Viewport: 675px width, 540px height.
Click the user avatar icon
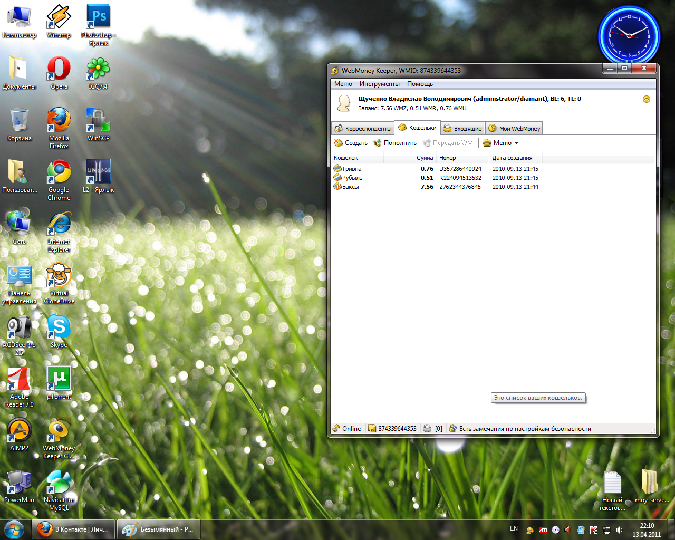pyautogui.click(x=344, y=103)
